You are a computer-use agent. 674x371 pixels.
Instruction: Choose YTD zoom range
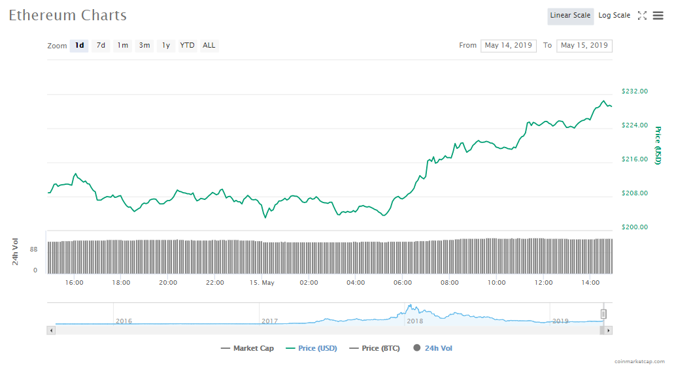point(187,46)
